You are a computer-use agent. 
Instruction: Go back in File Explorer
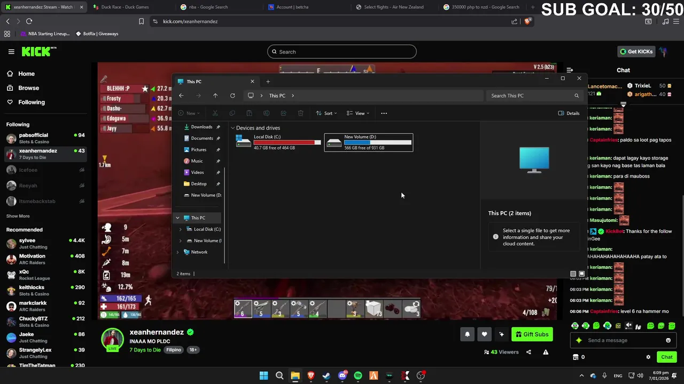pos(181,95)
